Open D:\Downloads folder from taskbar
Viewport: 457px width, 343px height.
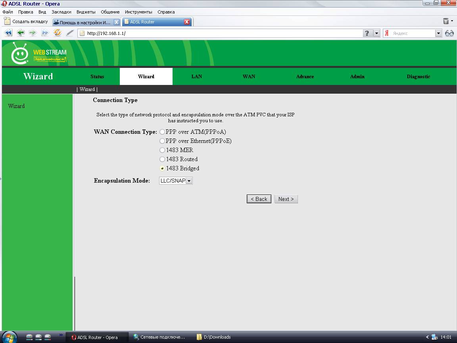coord(214,337)
